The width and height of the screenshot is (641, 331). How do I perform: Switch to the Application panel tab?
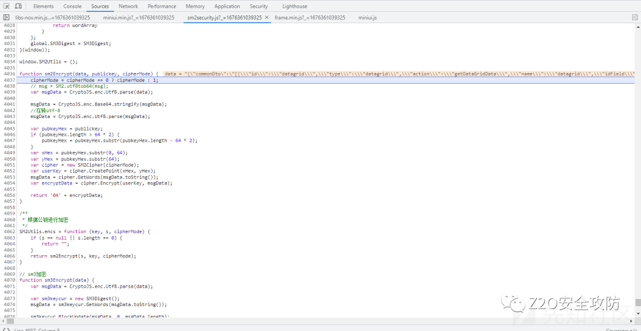(227, 6)
